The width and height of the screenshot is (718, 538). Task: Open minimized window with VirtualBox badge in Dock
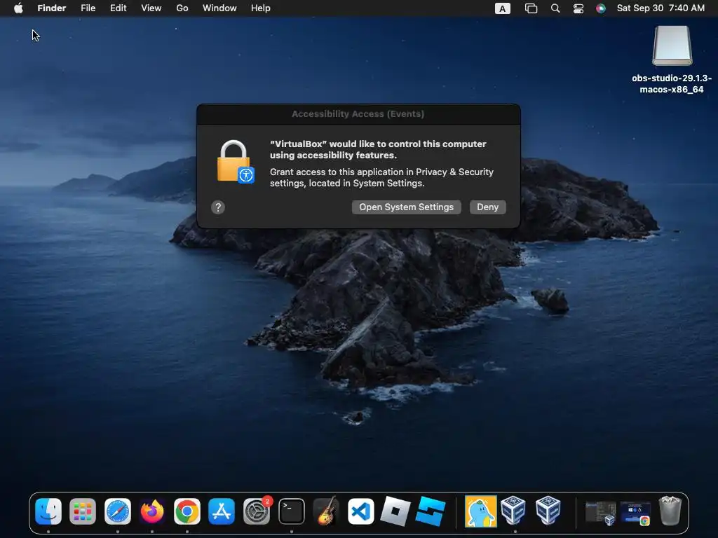601,512
